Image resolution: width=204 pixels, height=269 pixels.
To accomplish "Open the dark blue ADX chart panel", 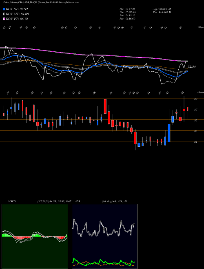I will [104, 236].
